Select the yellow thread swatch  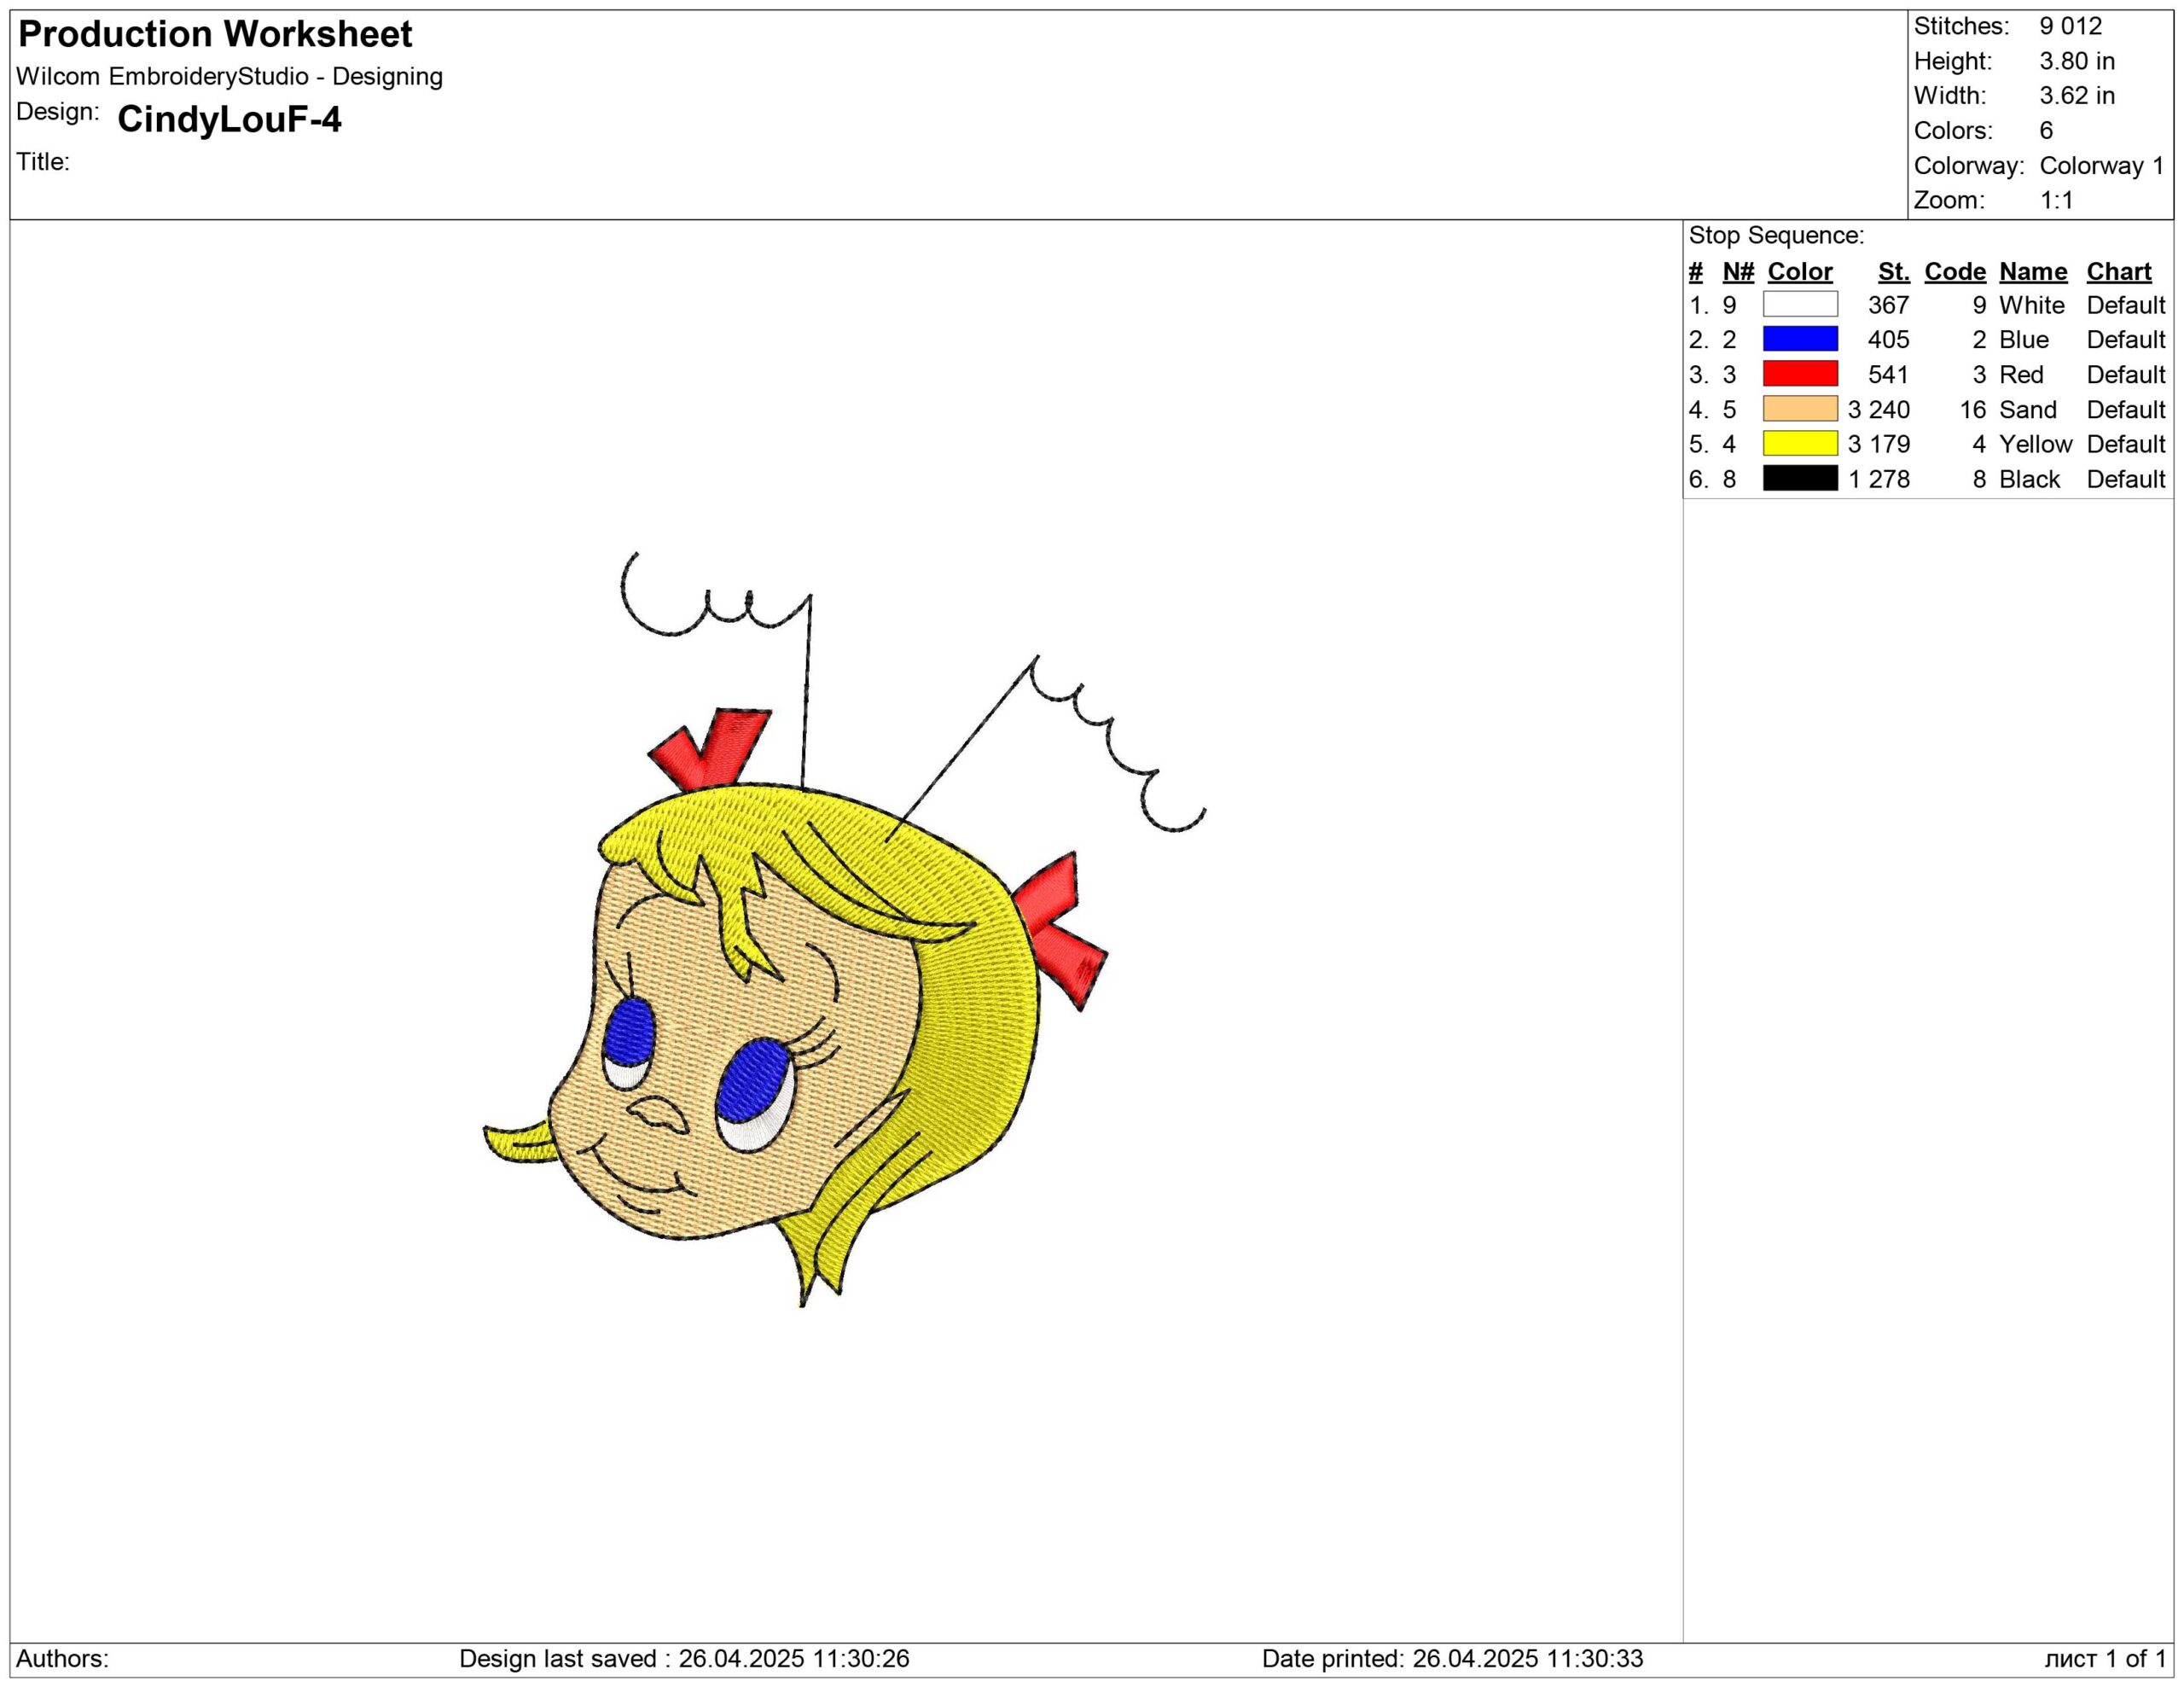point(1799,443)
